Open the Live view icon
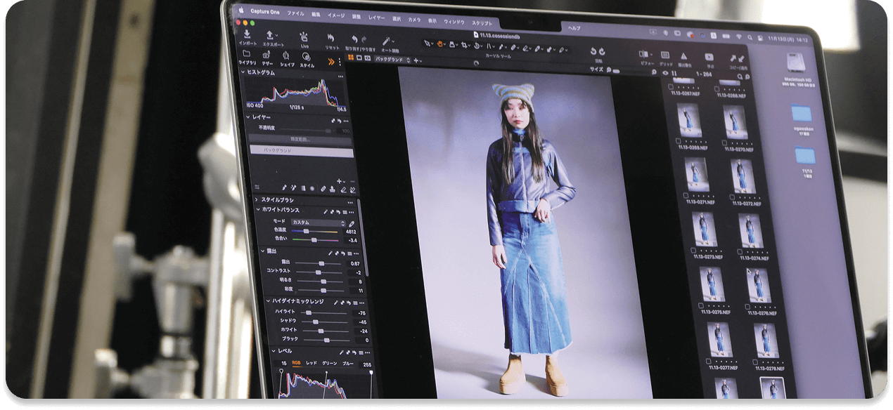The height and width of the screenshot is (410, 893). point(304,38)
